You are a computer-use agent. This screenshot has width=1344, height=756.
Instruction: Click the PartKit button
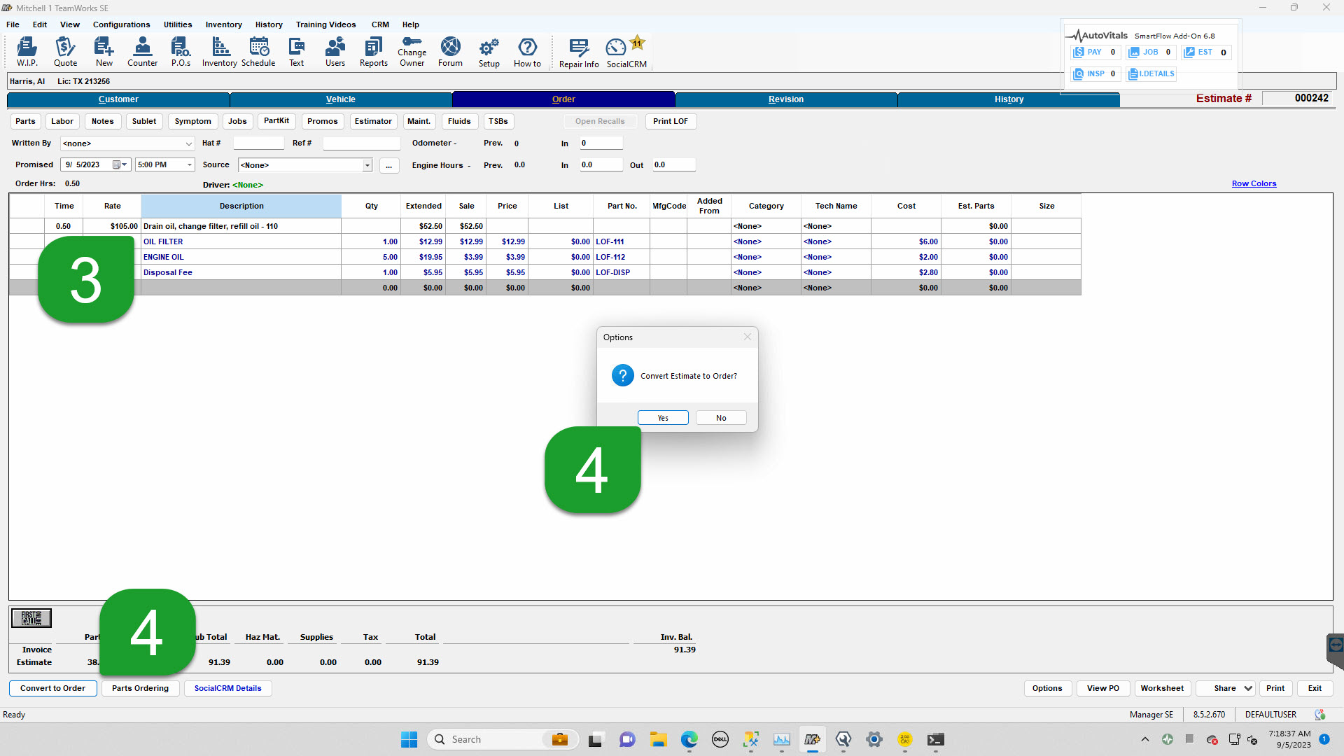276,121
